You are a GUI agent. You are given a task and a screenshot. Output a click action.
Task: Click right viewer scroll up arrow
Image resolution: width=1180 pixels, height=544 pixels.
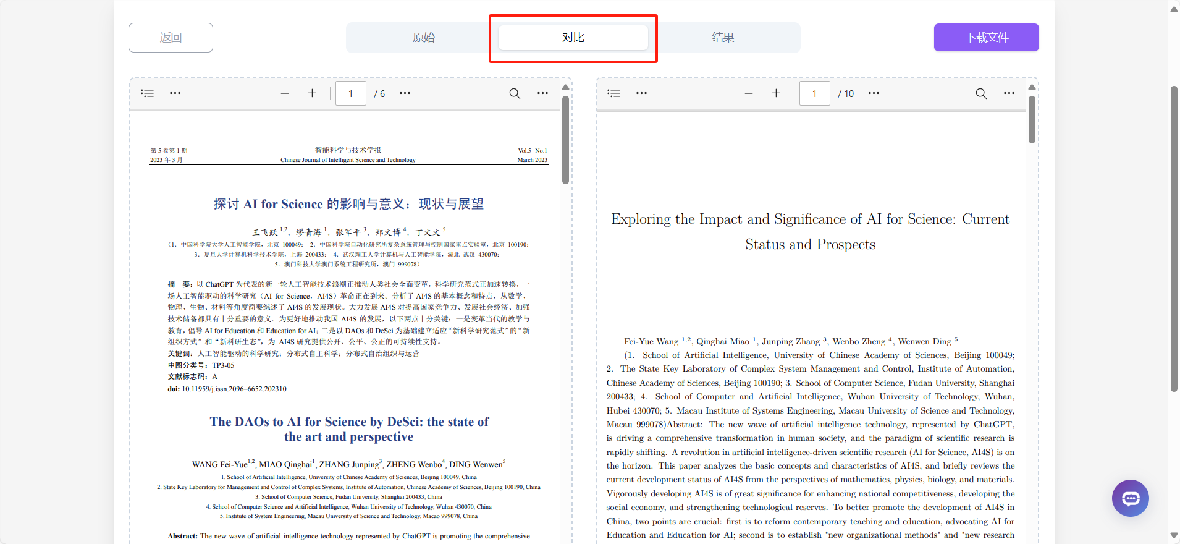(1032, 87)
